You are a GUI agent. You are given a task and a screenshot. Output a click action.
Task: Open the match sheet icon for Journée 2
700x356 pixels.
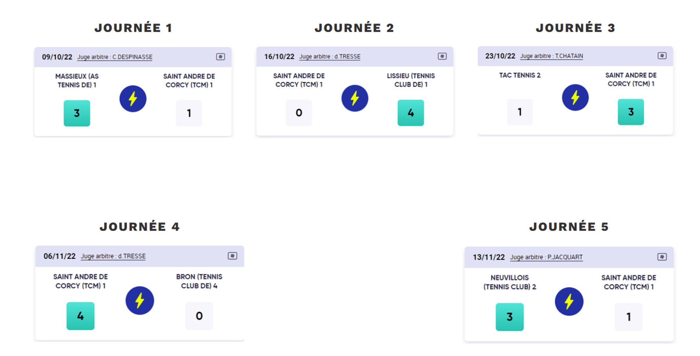(442, 56)
